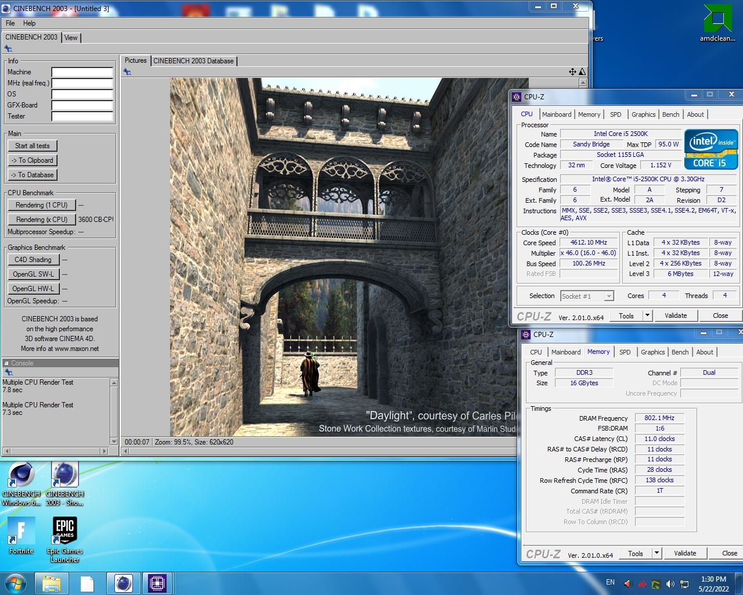743x595 pixels.
Task: Click the pin icon in the Console panel
Action: 8,372
